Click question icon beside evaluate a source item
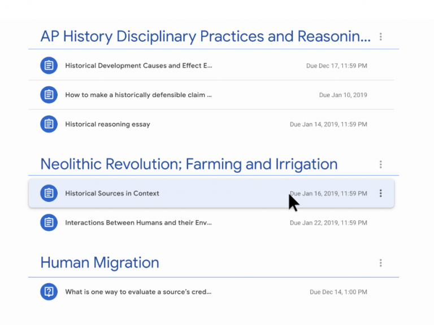 click(49, 292)
